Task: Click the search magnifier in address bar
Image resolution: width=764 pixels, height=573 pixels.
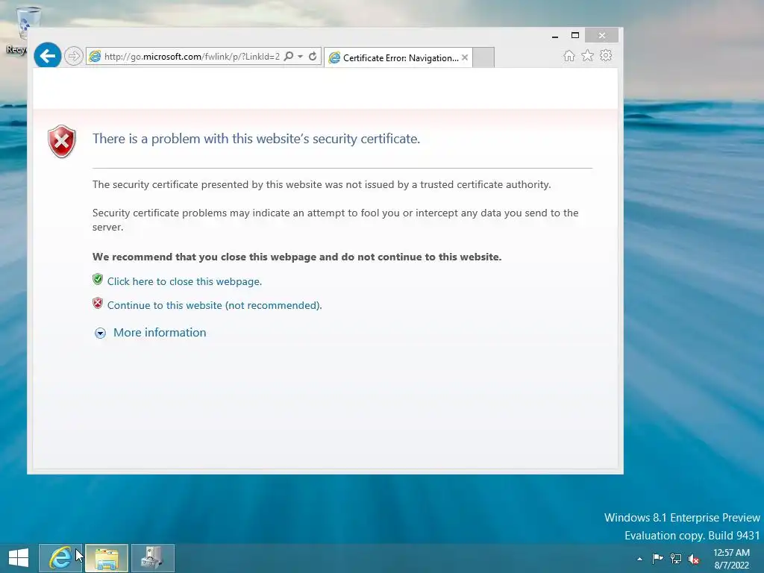Action: [289, 56]
